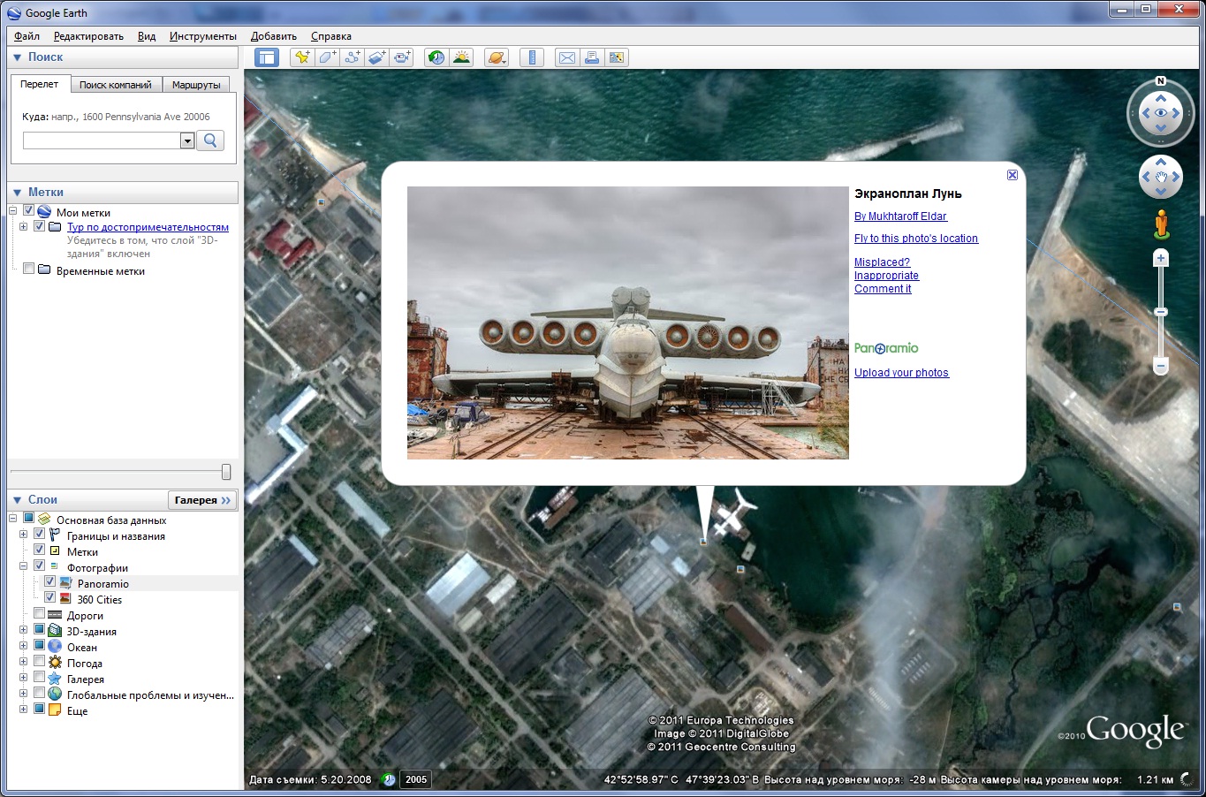Uncheck the Panoramio layer checkbox

click(x=49, y=582)
